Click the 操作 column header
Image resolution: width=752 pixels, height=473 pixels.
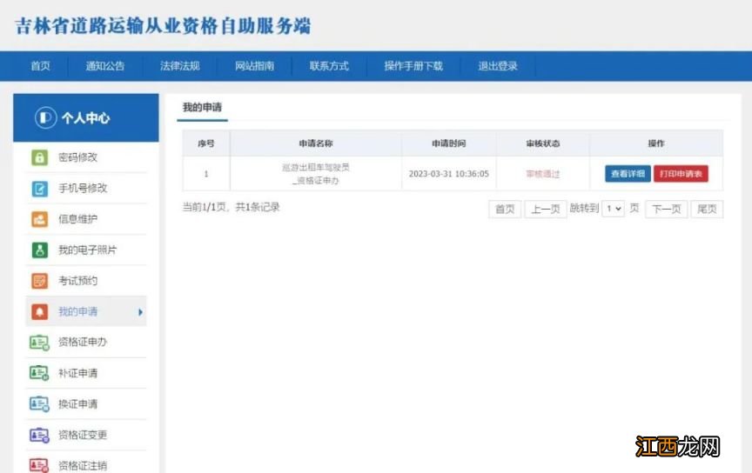(656, 143)
